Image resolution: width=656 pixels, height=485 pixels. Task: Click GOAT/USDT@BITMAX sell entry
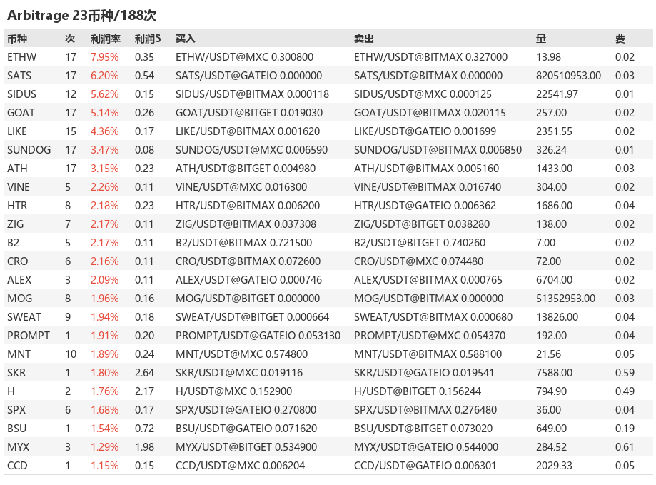tap(430, 113)
